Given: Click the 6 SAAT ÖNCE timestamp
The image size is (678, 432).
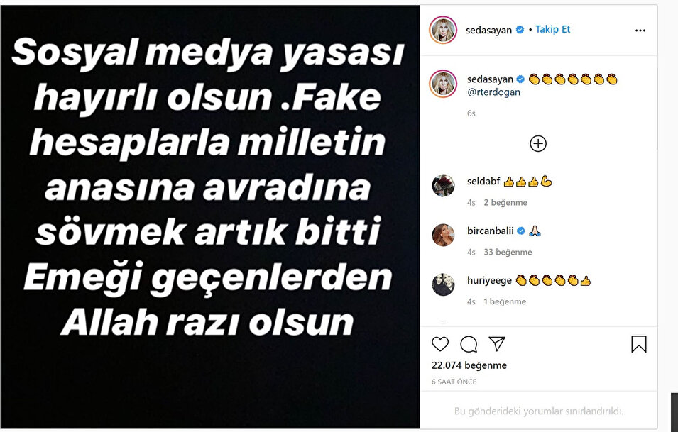Looking at the screenshot, I should (454, 382).
